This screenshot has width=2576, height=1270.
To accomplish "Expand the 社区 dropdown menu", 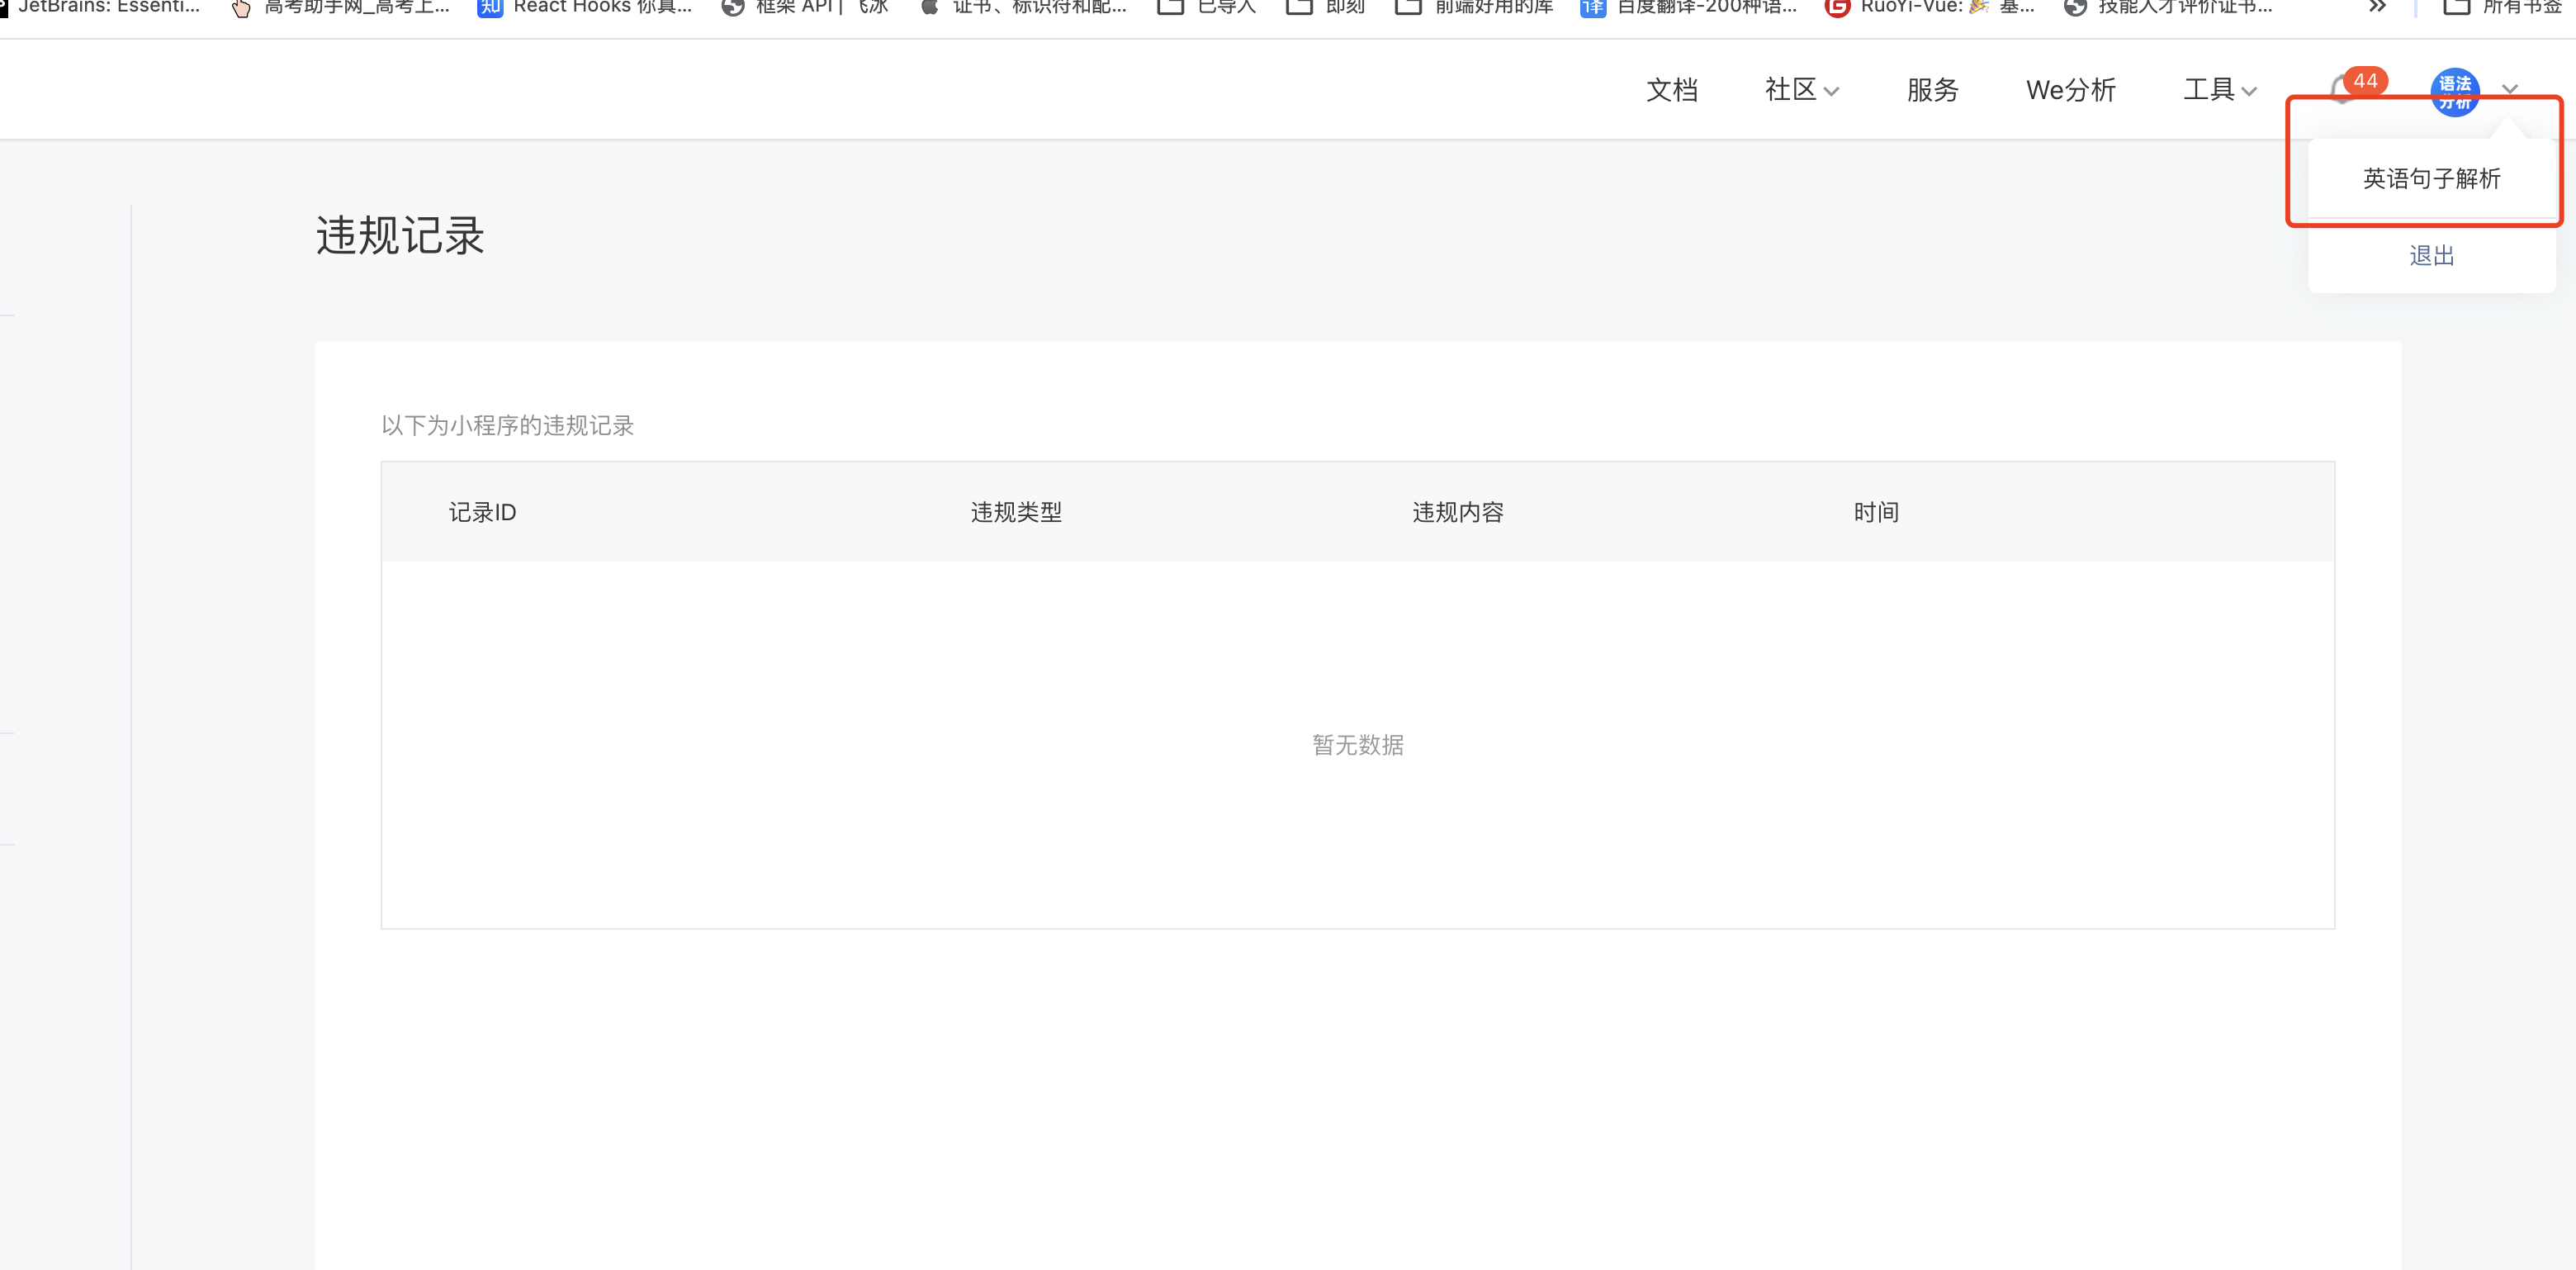I will click(x=1801, y=90).
